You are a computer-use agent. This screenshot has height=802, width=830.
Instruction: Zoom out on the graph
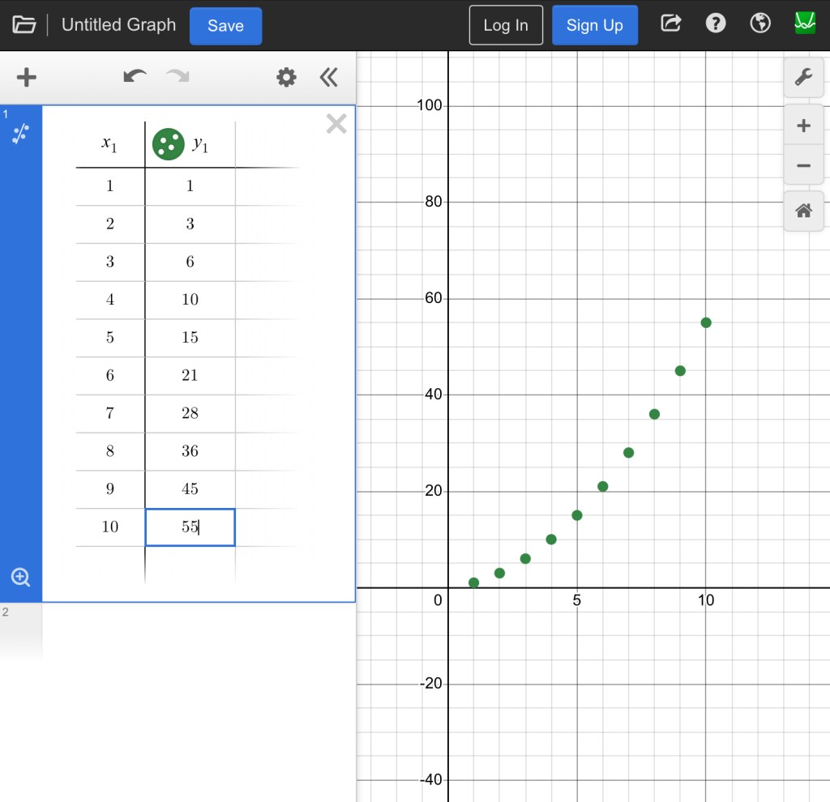[x=803, y=166]
